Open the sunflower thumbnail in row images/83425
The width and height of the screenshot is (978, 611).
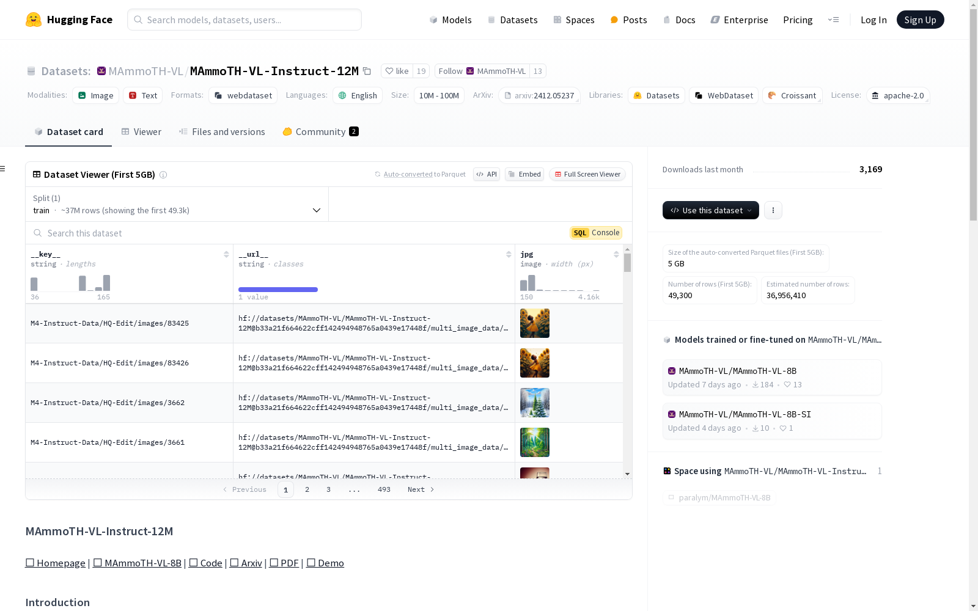tap(535, 323)
